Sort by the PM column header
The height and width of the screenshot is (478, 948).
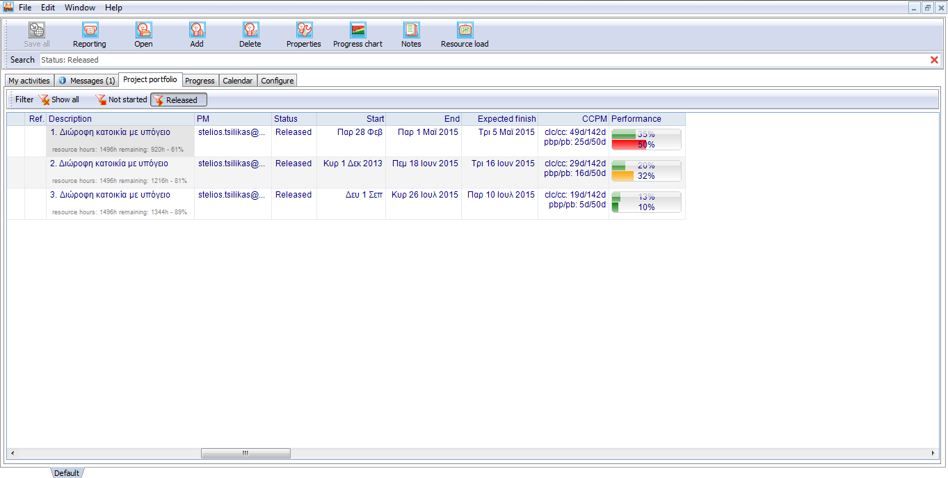pos(233,119)
